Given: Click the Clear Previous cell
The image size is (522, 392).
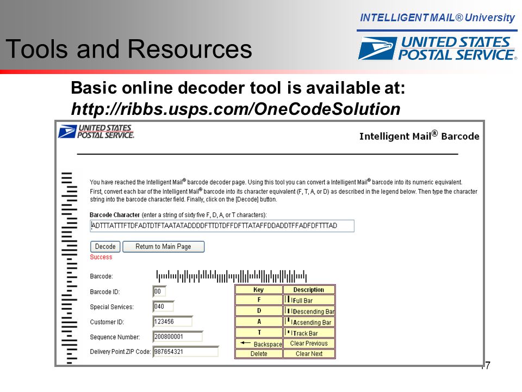Looking at the screenshot, I should click(309, 344).
